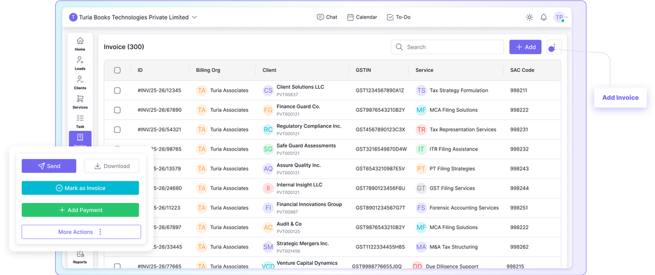Image resolution: width=655 pixels, height=275 pixels.
Task: Click the PT icon for PT Filing Strategies
Action: tap(421, 168)
